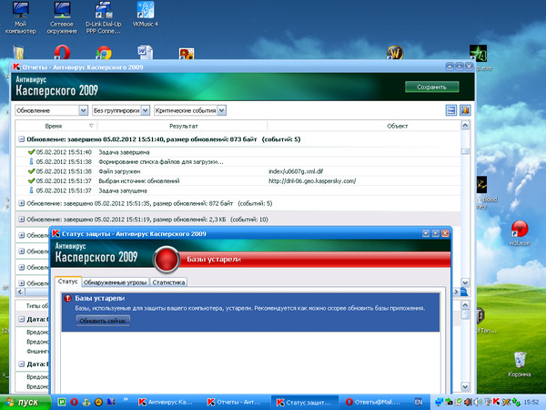Launch the D-Link Dial-Up PPP Connection shortcut

pos(104,17)
